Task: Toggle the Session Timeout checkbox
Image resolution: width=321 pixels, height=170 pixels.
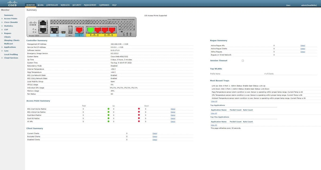Action: coord(243,61)
